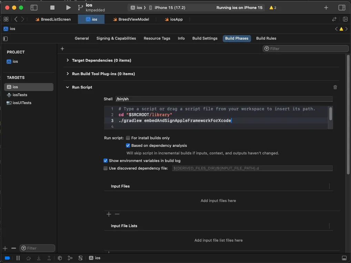Image resolution: width=351 pixels, height=263 pixels.
Task: Expand Run Build Tool Plug-ins section
Action: pyautogui.click(x=68, y=74)
